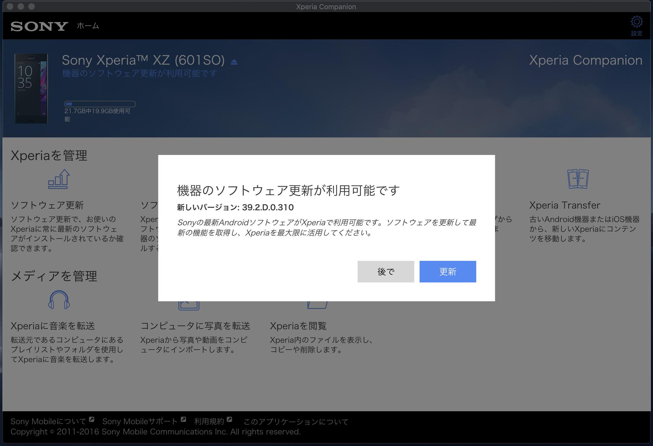Open Sony Mobileについて link

[x=48, y=421]
